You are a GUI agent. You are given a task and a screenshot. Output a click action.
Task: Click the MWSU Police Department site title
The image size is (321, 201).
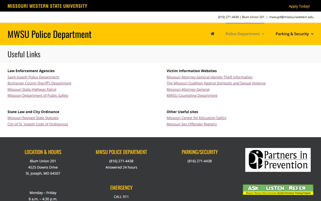click(x=50, y=34)
